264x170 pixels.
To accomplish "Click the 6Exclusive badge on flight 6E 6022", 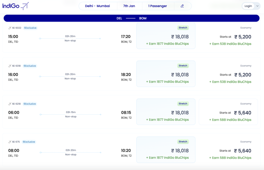I will (30, 28).
